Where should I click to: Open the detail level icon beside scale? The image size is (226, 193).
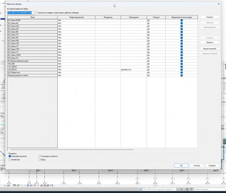click(x=14, y=185)
